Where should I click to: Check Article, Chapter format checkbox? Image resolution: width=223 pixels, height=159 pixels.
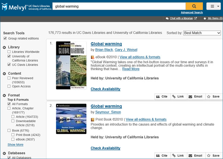[x=9, y=108]
